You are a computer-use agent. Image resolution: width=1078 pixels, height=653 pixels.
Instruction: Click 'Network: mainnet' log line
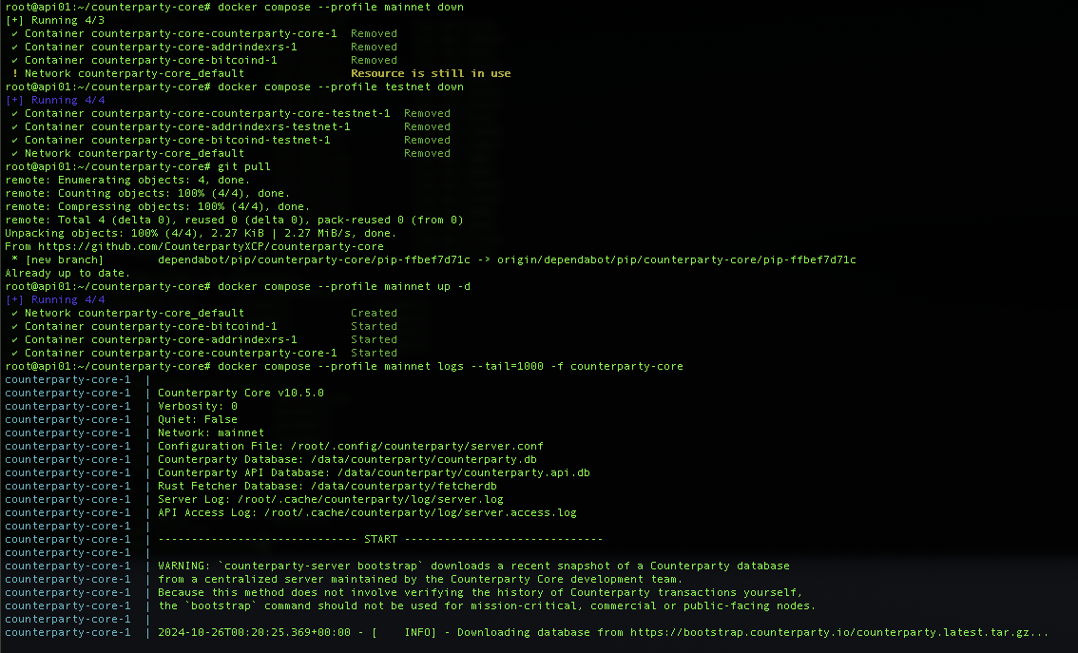[211, 433]
